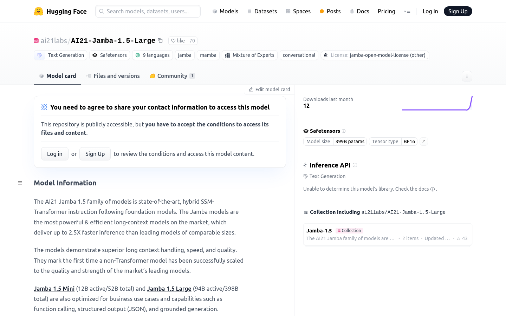
Task: Click the AI21-Jamba-1.5-Large model title
Action: click(113, 41)
